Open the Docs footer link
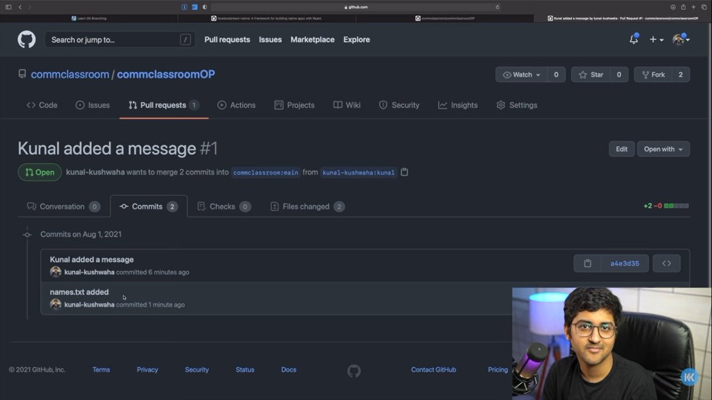Image resolution: width=712 pixels, height=400 pixels. pos(289,370)
